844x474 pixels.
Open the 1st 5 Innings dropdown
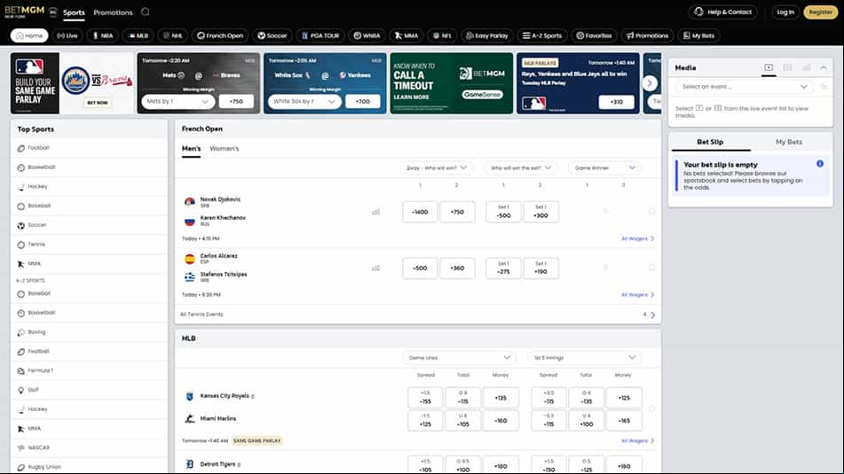(584, 357)
